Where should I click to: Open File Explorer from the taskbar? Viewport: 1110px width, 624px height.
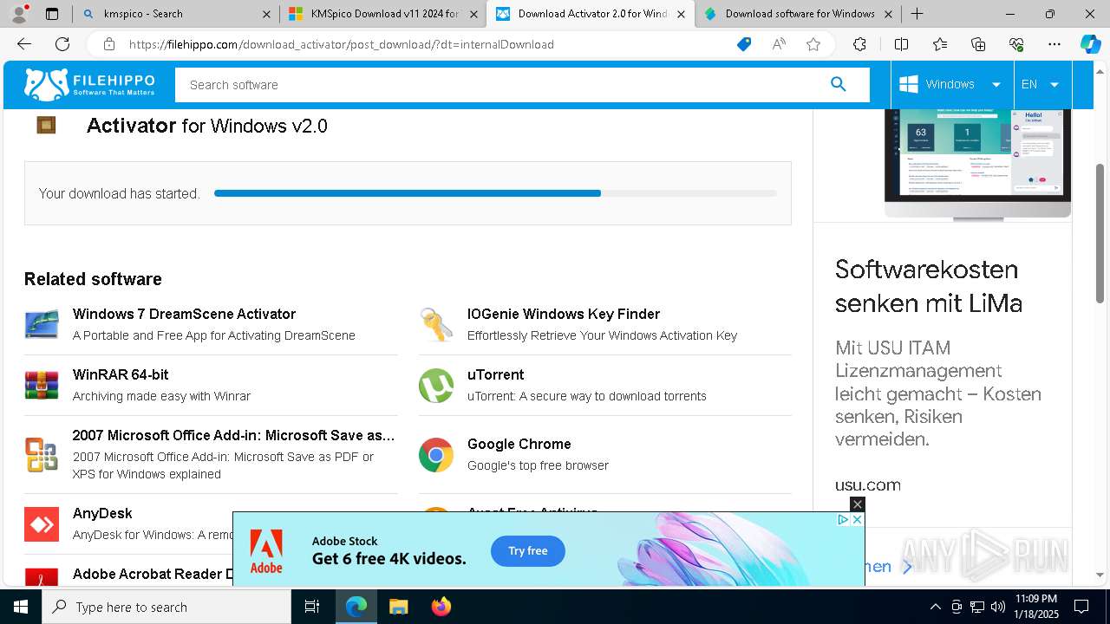tap(398, 607)
